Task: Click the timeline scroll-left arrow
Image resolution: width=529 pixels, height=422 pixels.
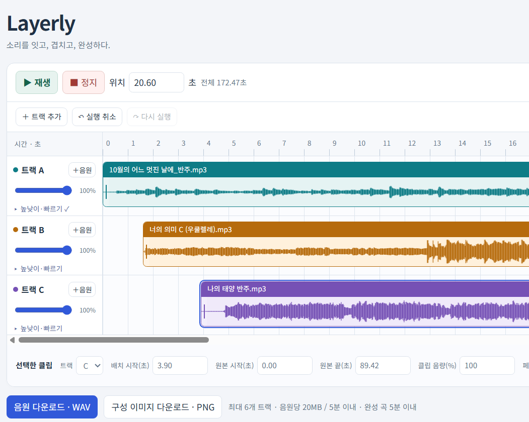Action: 13,340
